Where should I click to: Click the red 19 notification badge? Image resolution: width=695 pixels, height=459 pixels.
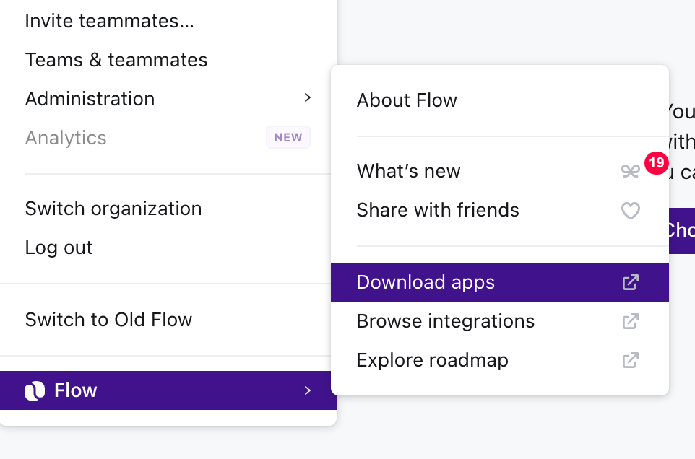click(x=657, y=162)
